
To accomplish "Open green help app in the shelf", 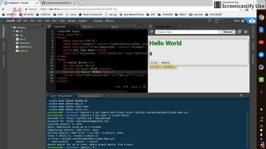I will point(261,79).
